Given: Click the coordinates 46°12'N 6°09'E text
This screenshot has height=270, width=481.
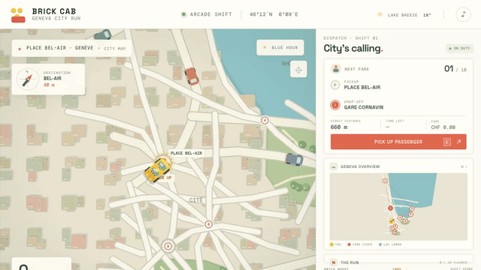Looking at the screenshot, I should pos(274,14).
